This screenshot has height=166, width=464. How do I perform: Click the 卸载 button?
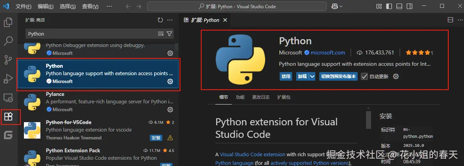302,76
